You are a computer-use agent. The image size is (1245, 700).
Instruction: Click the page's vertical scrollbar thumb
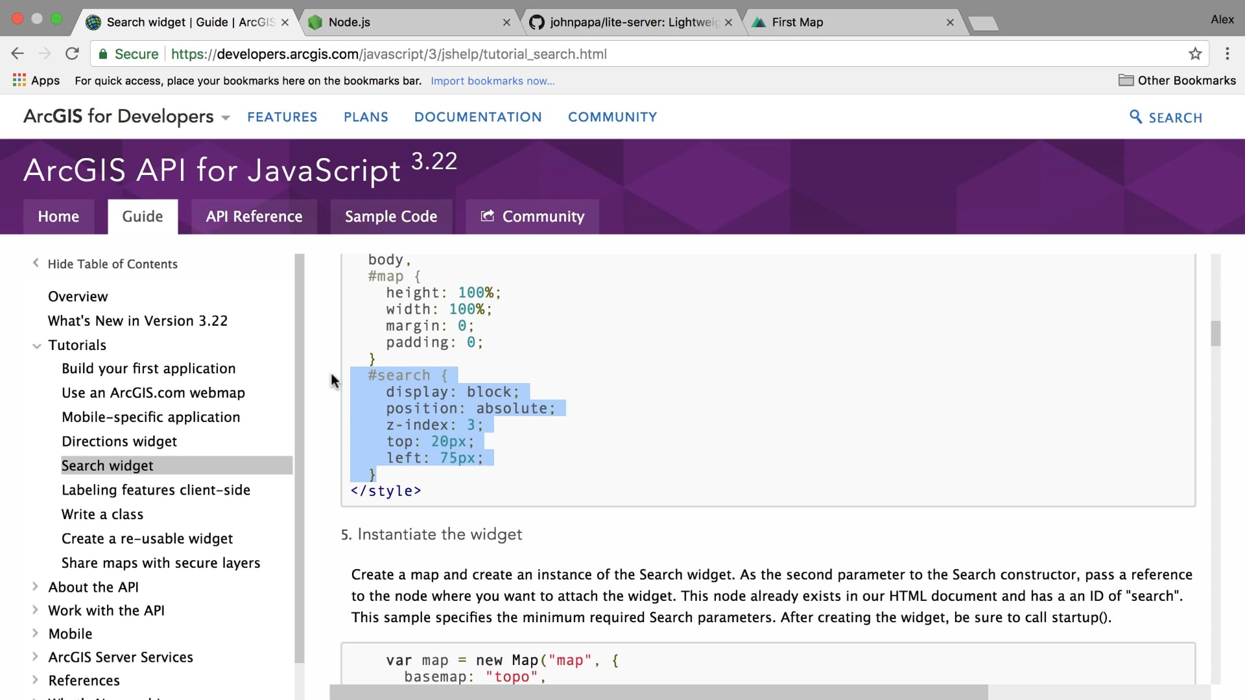tap(1215, 333)
